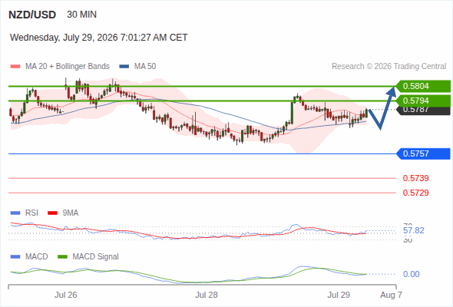Click the 0.5794 resistance price tag

423,101
